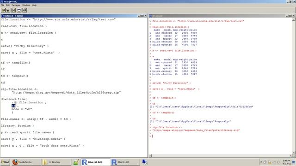Click the highlighted 'tf' selection in editor
The height and width of the screenshot is (166, 296).
click(x=13, y=106)
